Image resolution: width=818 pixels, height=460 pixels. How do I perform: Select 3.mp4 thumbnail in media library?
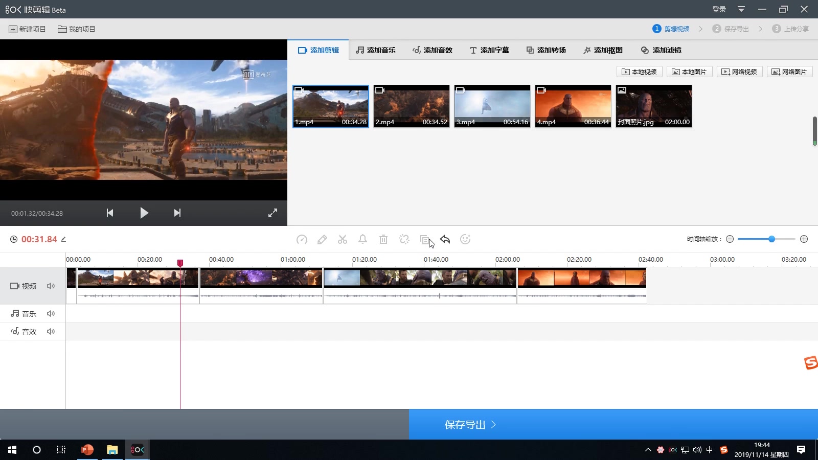click(x=492, y=106)
